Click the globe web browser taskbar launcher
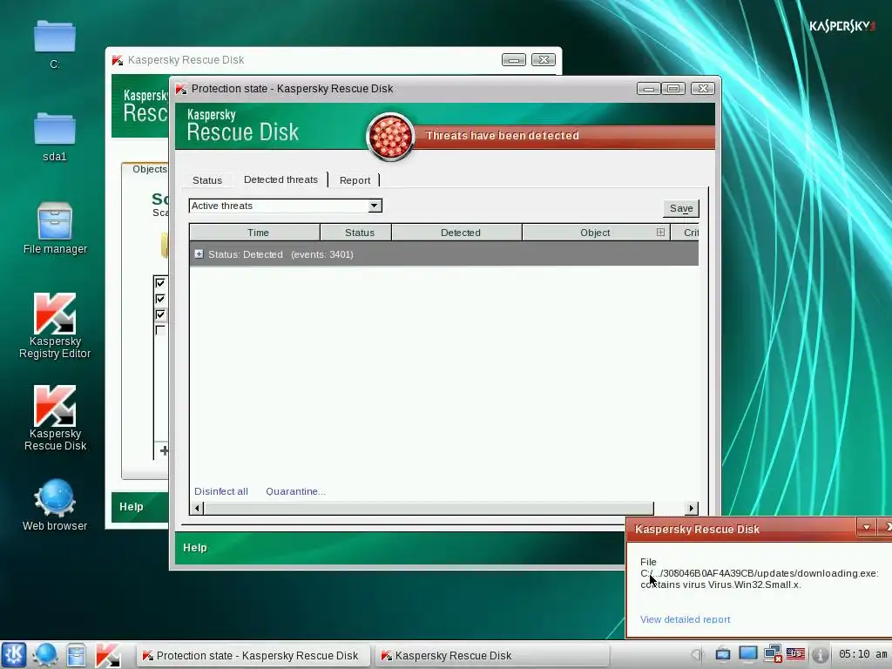The height and width of the screenshot is (669, 892). tap(45, 655)
